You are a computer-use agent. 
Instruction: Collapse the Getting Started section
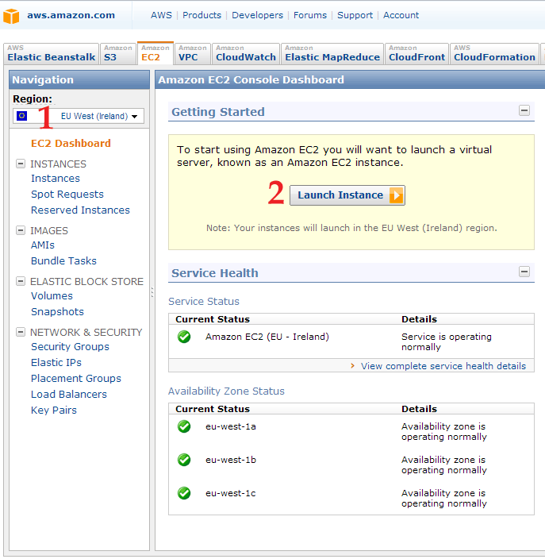click(x=524, y=111)
